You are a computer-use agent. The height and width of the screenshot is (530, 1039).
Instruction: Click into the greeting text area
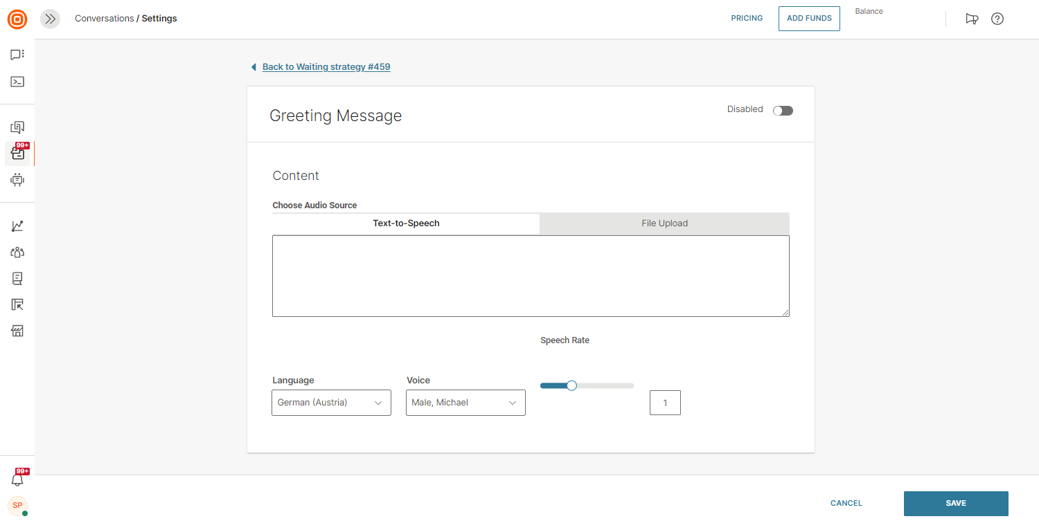(531, 276)
